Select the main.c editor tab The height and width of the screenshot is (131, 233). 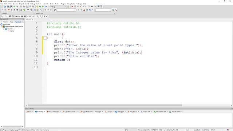tap(28, 20)
